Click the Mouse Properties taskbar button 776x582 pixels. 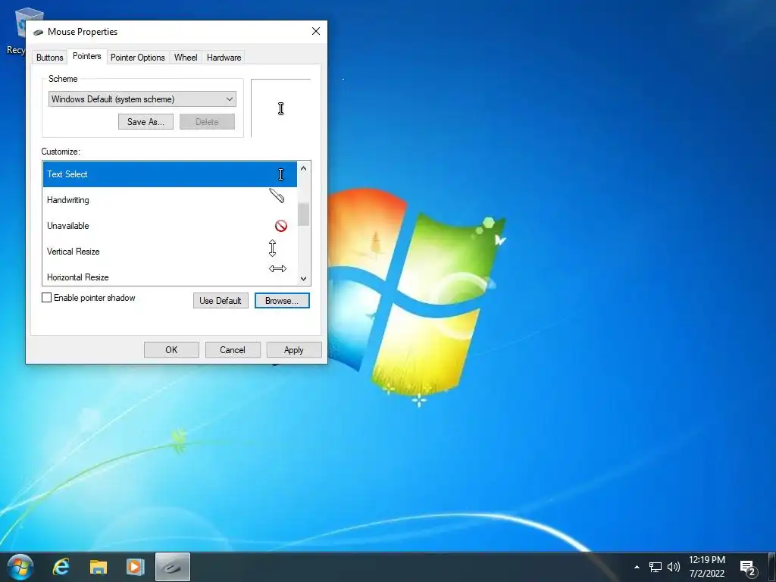pyautogui.click(x=173, y=567)
